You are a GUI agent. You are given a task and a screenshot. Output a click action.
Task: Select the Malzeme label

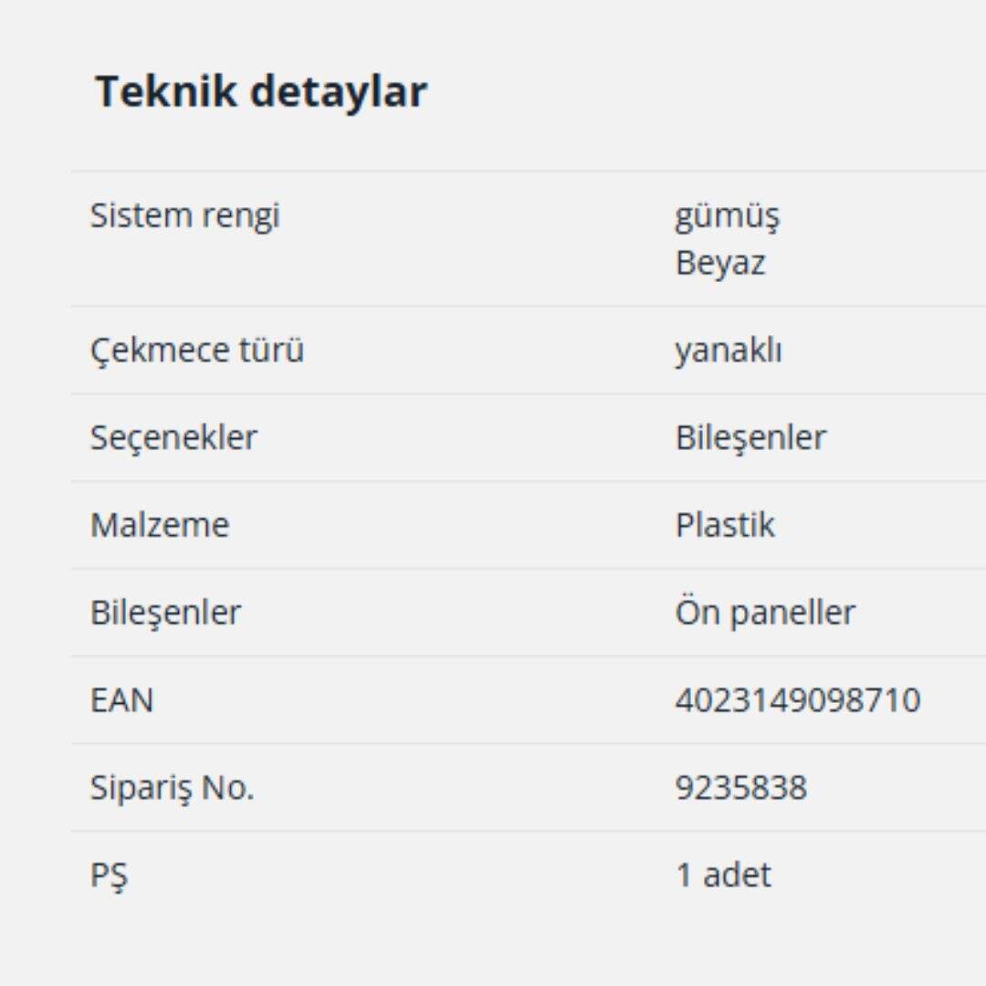[x=160, y=525]
